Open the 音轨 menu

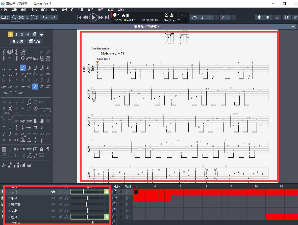24,10
